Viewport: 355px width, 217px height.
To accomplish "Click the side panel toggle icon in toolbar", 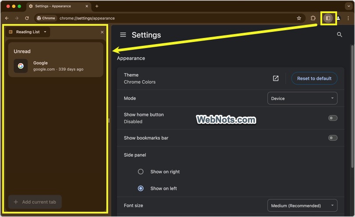I will [x=328, y=18].
